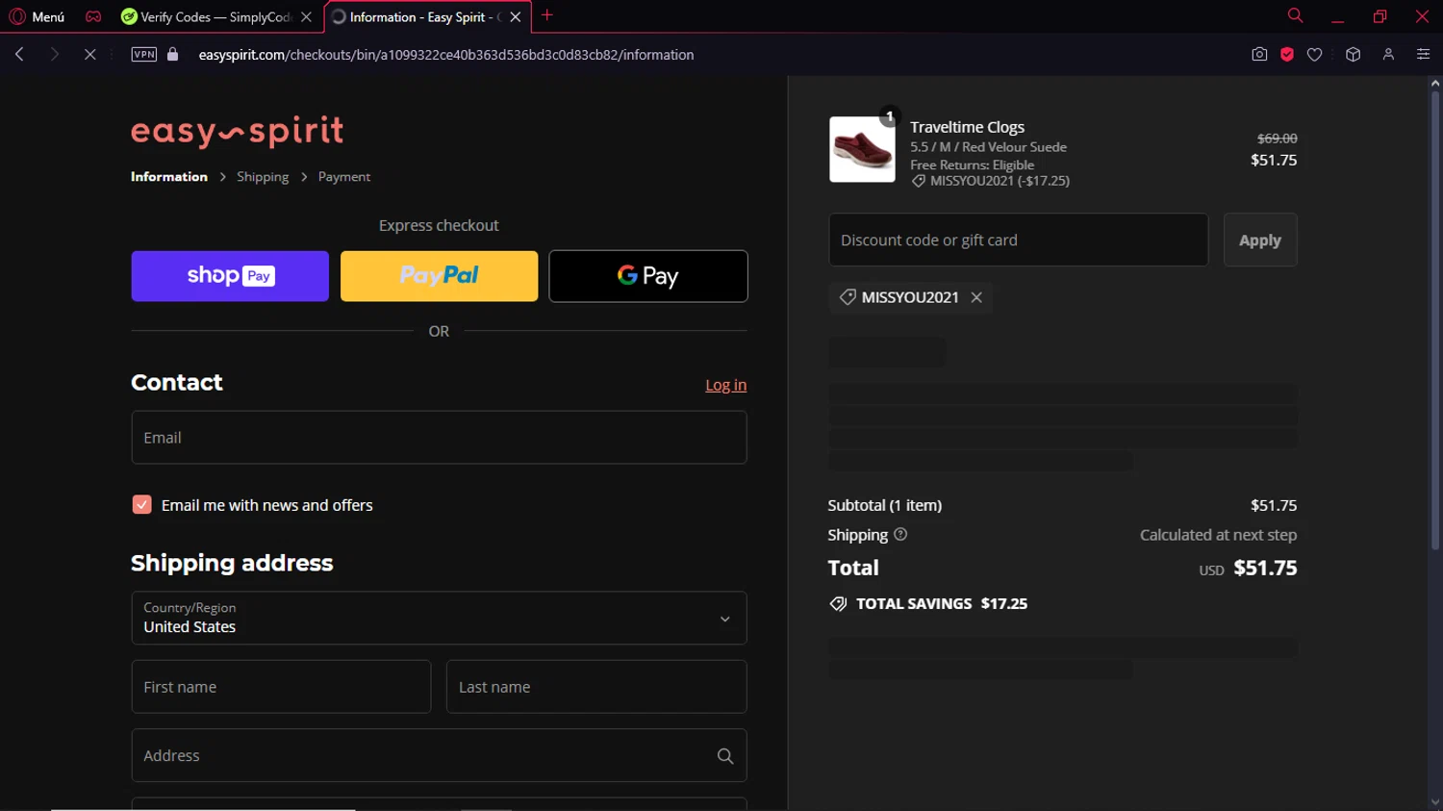1443x811 pixels.
Task: Open the Easy Setup sliders icon
Action: (1423, 55)
